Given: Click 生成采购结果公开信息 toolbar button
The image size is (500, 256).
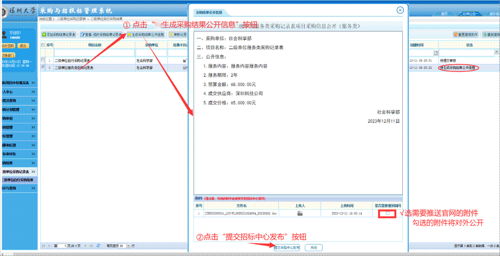Looking at the screenshot, I should tap(146, 35).
